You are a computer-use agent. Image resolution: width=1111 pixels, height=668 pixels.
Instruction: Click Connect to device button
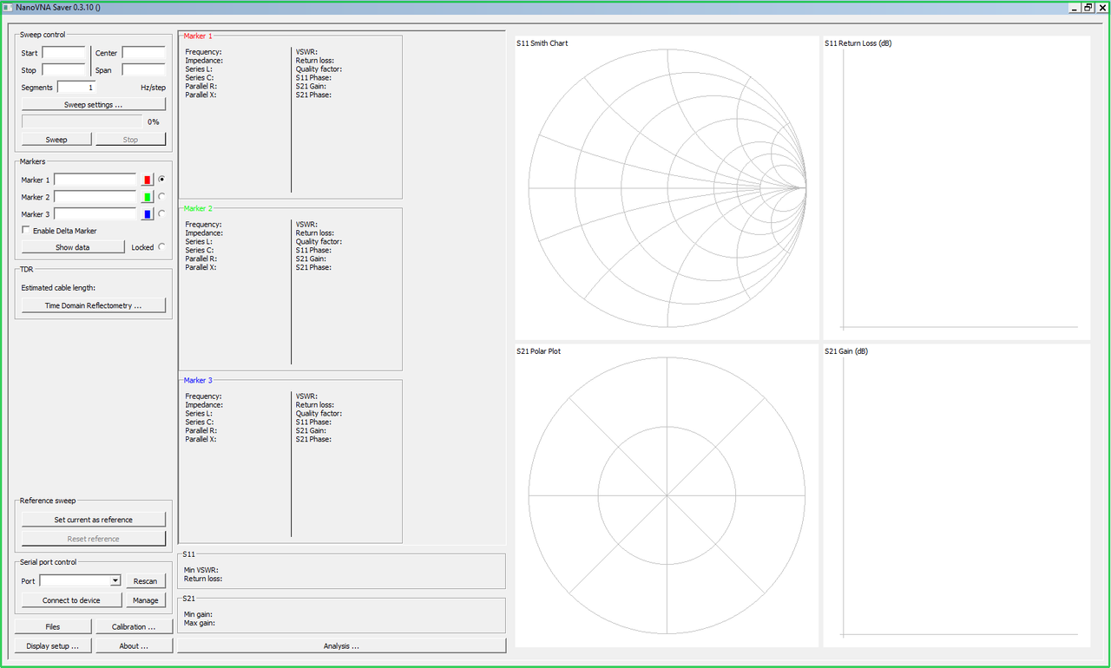[72, 600]
